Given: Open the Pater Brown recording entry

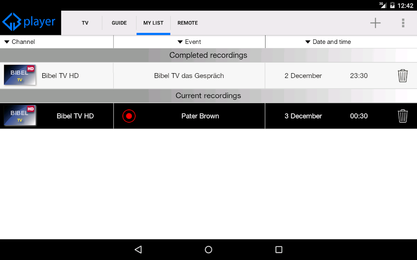Looking at the screenshot, I should pos(208,116).
